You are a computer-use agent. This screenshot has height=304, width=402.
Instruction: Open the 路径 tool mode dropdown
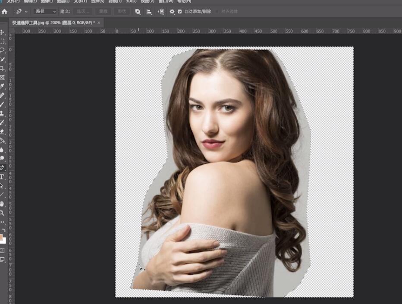click(x=45, y=12)
